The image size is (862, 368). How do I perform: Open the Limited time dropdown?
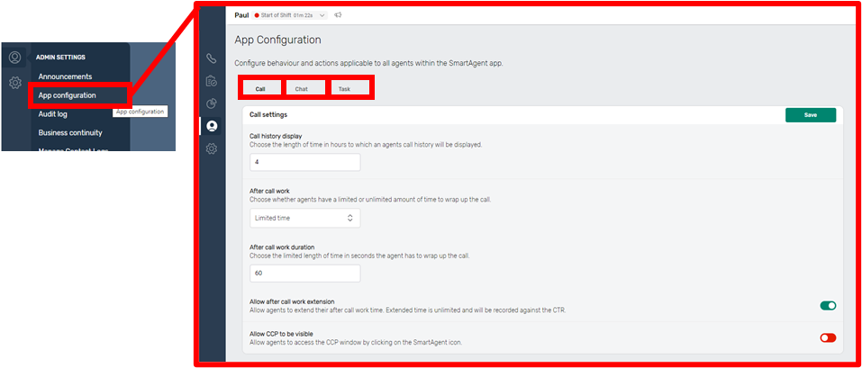click(304, 218)
